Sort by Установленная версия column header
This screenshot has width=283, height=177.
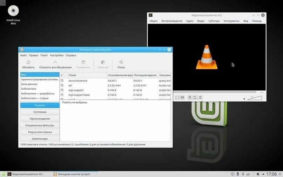pyautogui.click(x=120, y=75)
